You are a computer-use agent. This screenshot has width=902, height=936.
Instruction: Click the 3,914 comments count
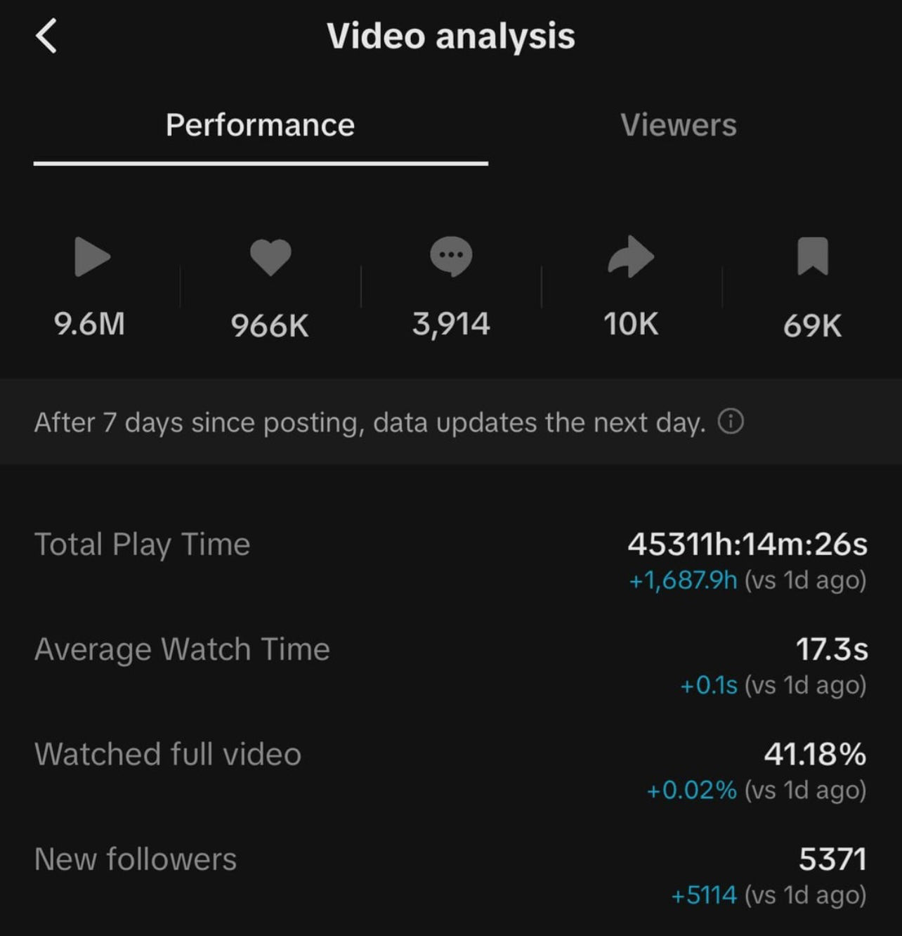[x=451, y=324]
